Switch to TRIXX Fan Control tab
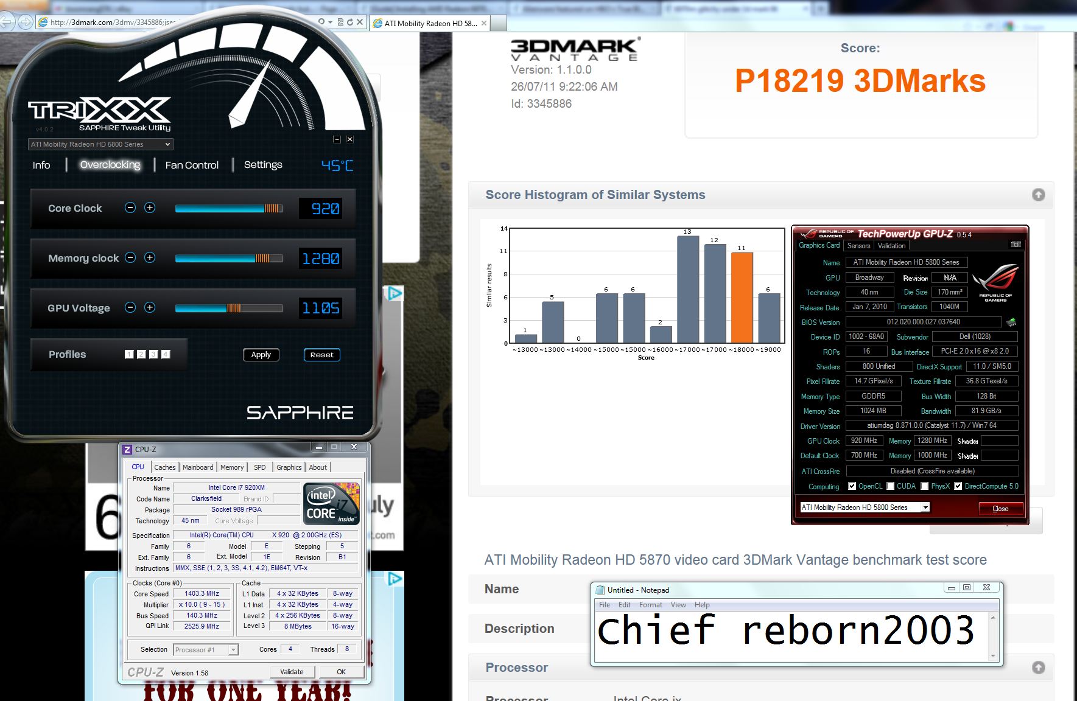Screen dimensions: 1077x701 pyautogui.click(x=192, y=165)
